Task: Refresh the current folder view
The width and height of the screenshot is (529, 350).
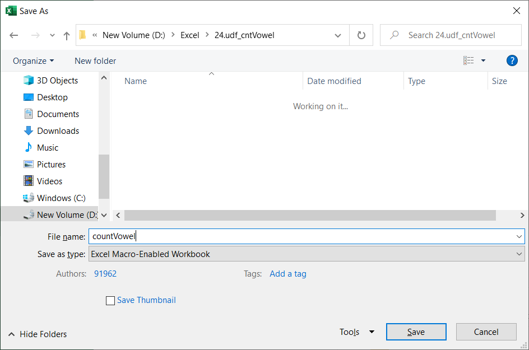Action: (361, 35)
